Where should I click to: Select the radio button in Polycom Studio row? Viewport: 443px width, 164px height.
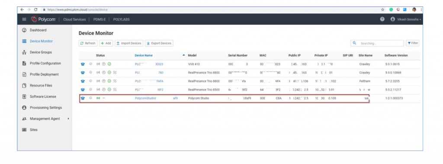[x=90, y=98]
